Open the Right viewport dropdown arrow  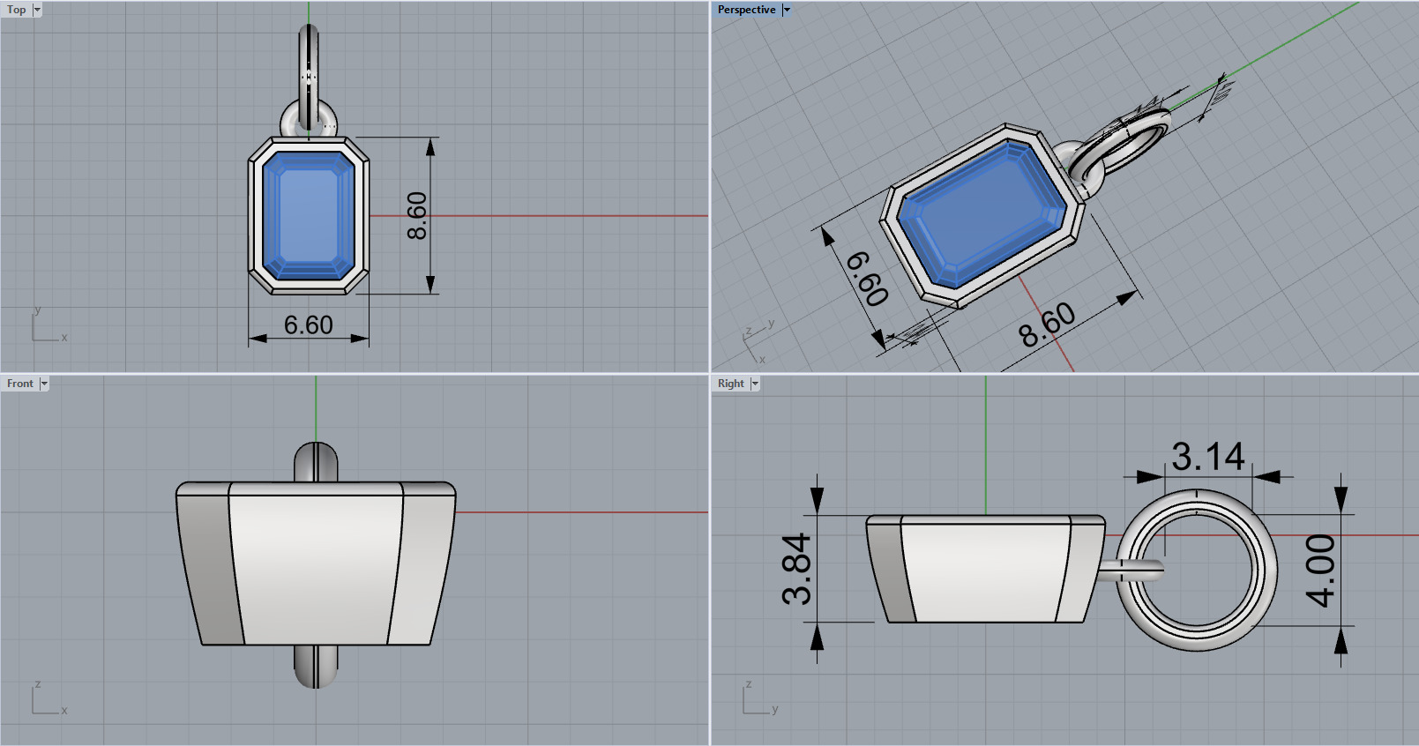tap(755, 384)
